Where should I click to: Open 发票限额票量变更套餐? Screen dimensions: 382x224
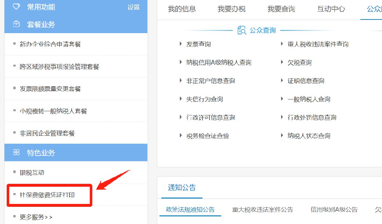50,89
